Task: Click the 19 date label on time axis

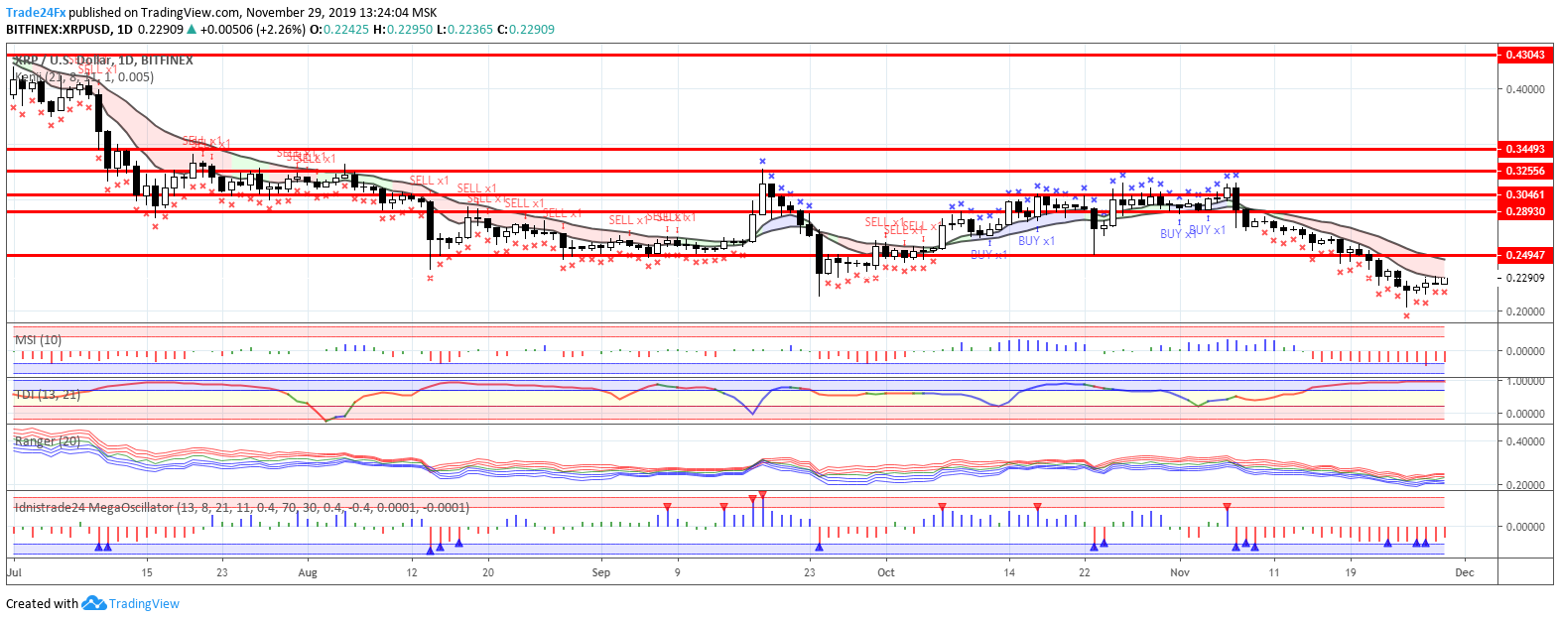Action: click(x=1351, y=572)
